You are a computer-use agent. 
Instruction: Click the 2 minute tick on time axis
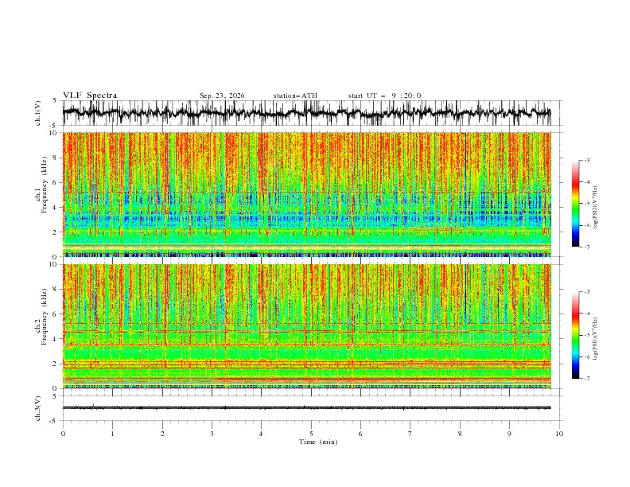tap(162, 434)
